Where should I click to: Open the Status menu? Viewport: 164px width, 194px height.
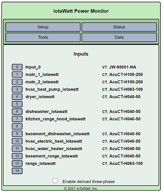pyautogui.click(x=119, y=27)
